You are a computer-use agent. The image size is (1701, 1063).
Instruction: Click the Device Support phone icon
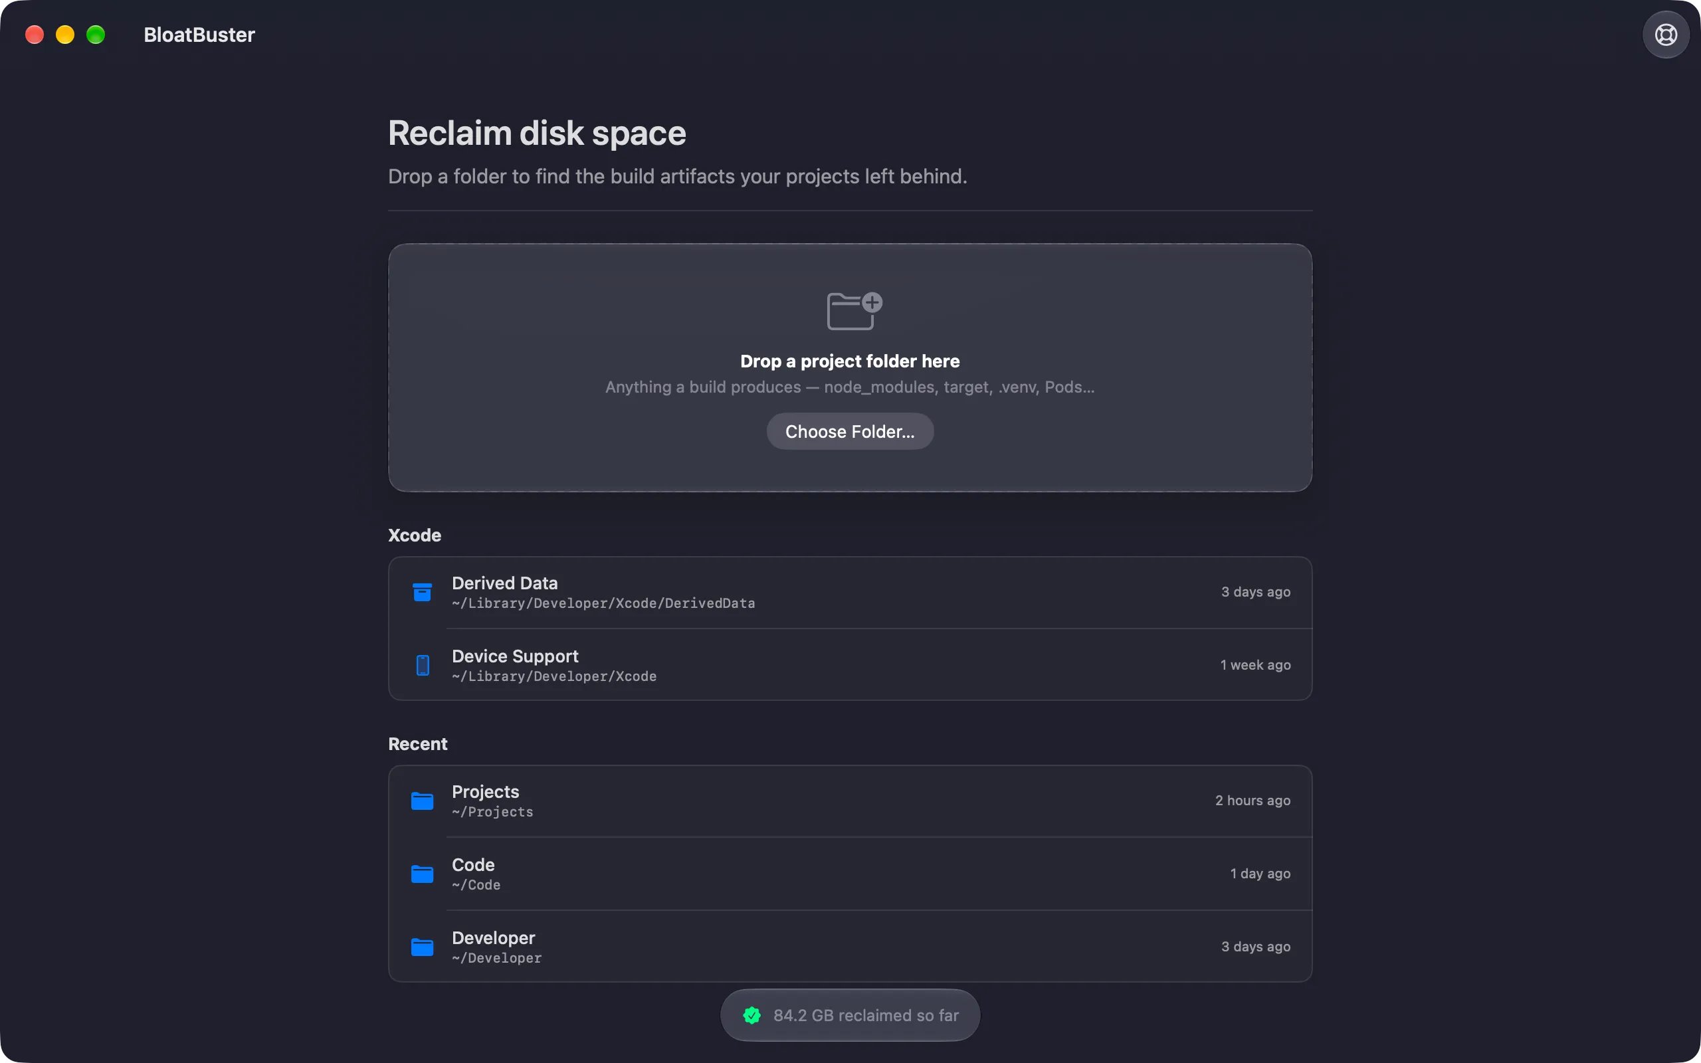[423, 665]
